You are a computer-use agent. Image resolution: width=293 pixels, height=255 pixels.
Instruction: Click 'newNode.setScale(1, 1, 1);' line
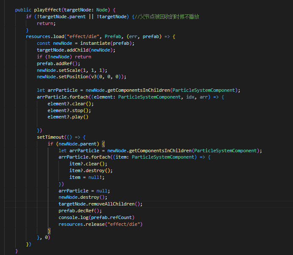(72, 70)
